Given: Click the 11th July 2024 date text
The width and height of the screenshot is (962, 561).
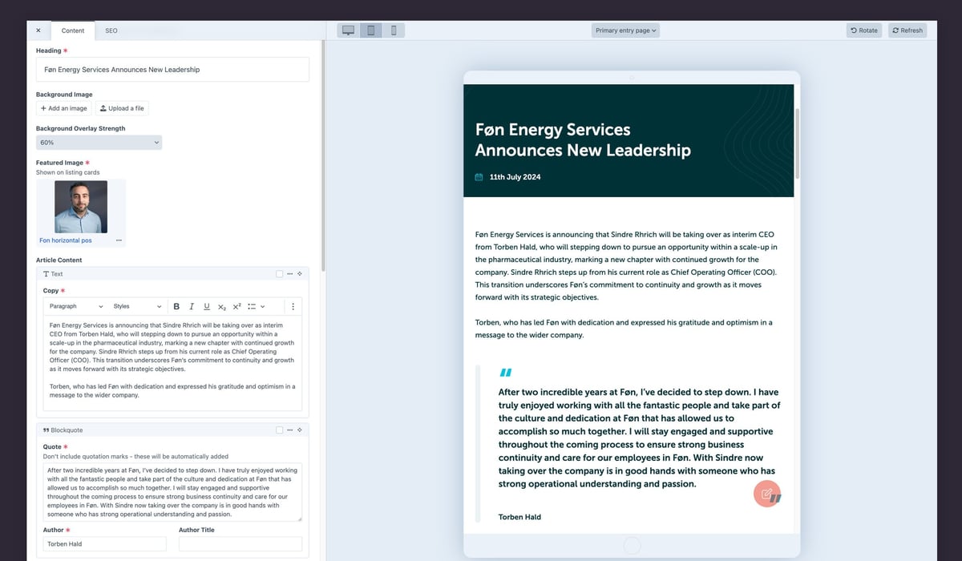Looking at the screenshot, I should pos(515,177).
